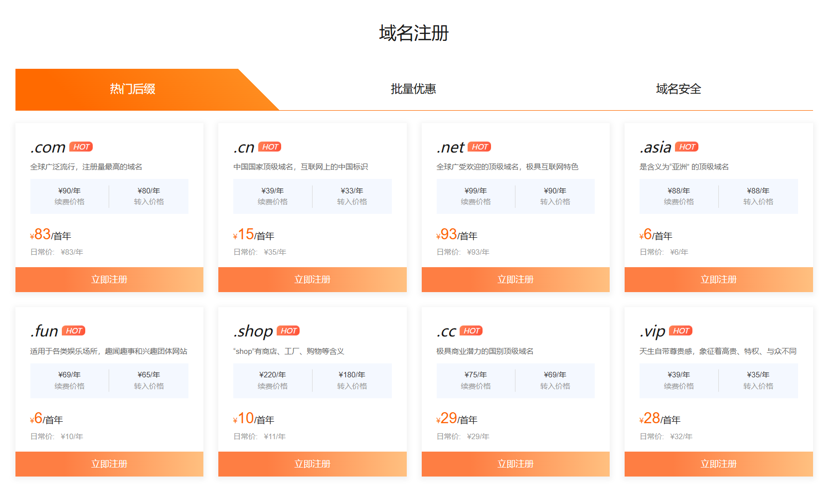Image resolution: width=831 pixels, height=487 pixels.
Task: Click the ¥220/年 renewal price for .shop
Action: coord(272,375)
